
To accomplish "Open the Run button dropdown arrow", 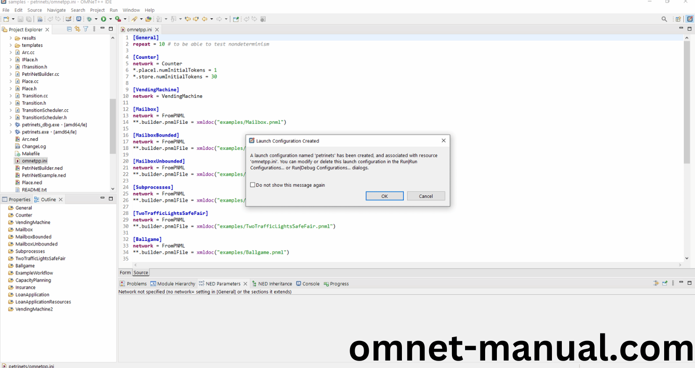I will click(110, 19).
